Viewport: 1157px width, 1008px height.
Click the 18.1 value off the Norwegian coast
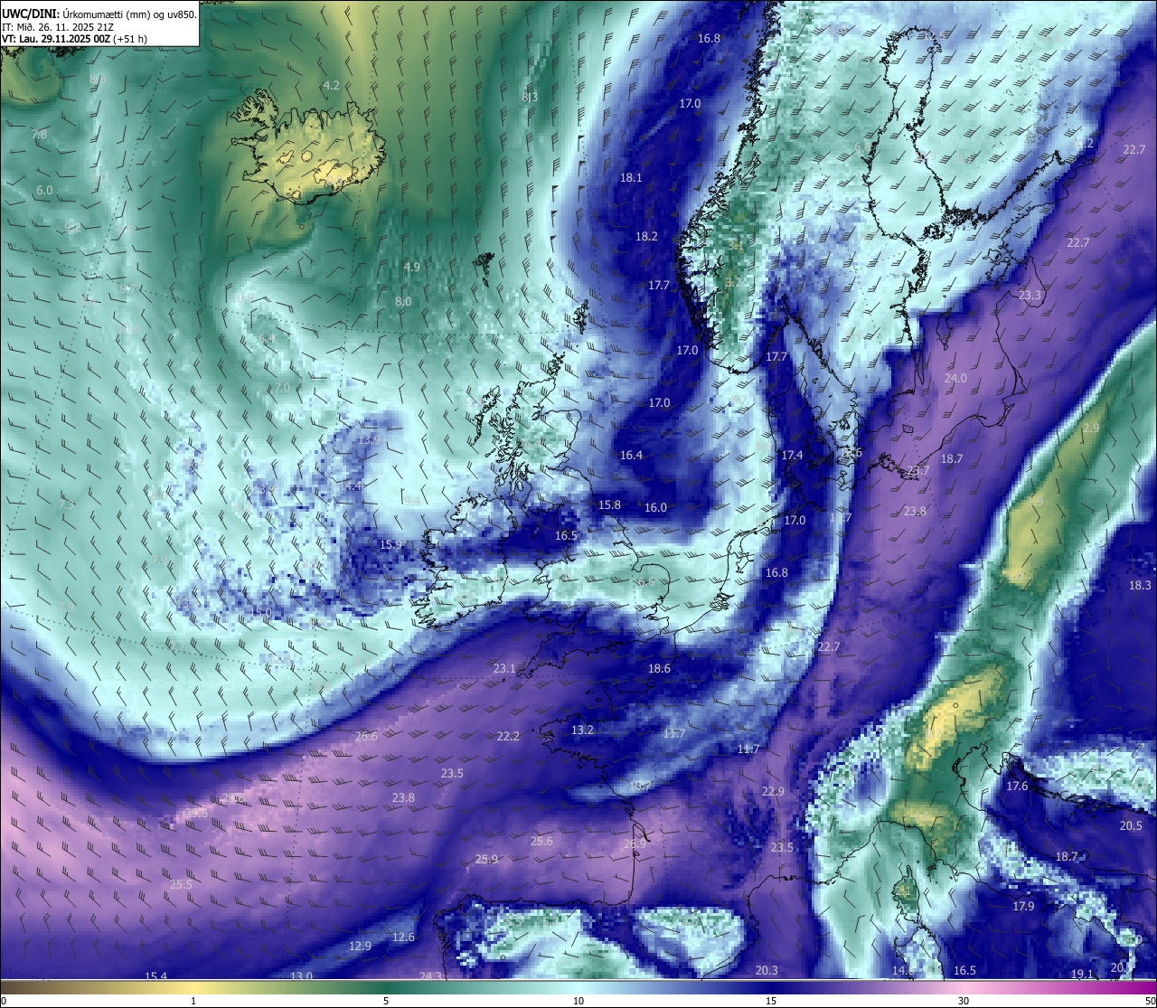(631, 178)
